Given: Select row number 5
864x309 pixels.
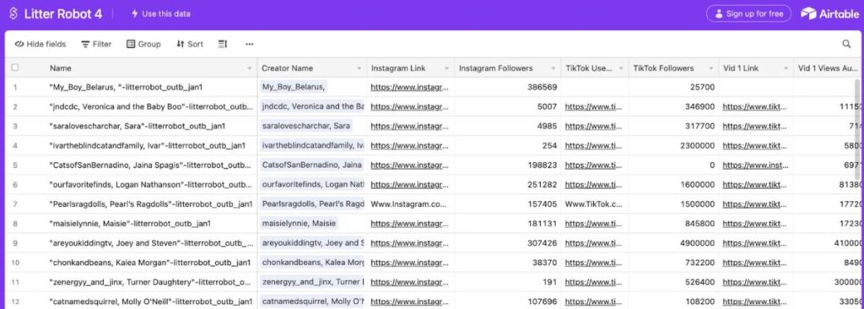Looking at the screenshot, I should pyautogui.click(x=15, y=165).
